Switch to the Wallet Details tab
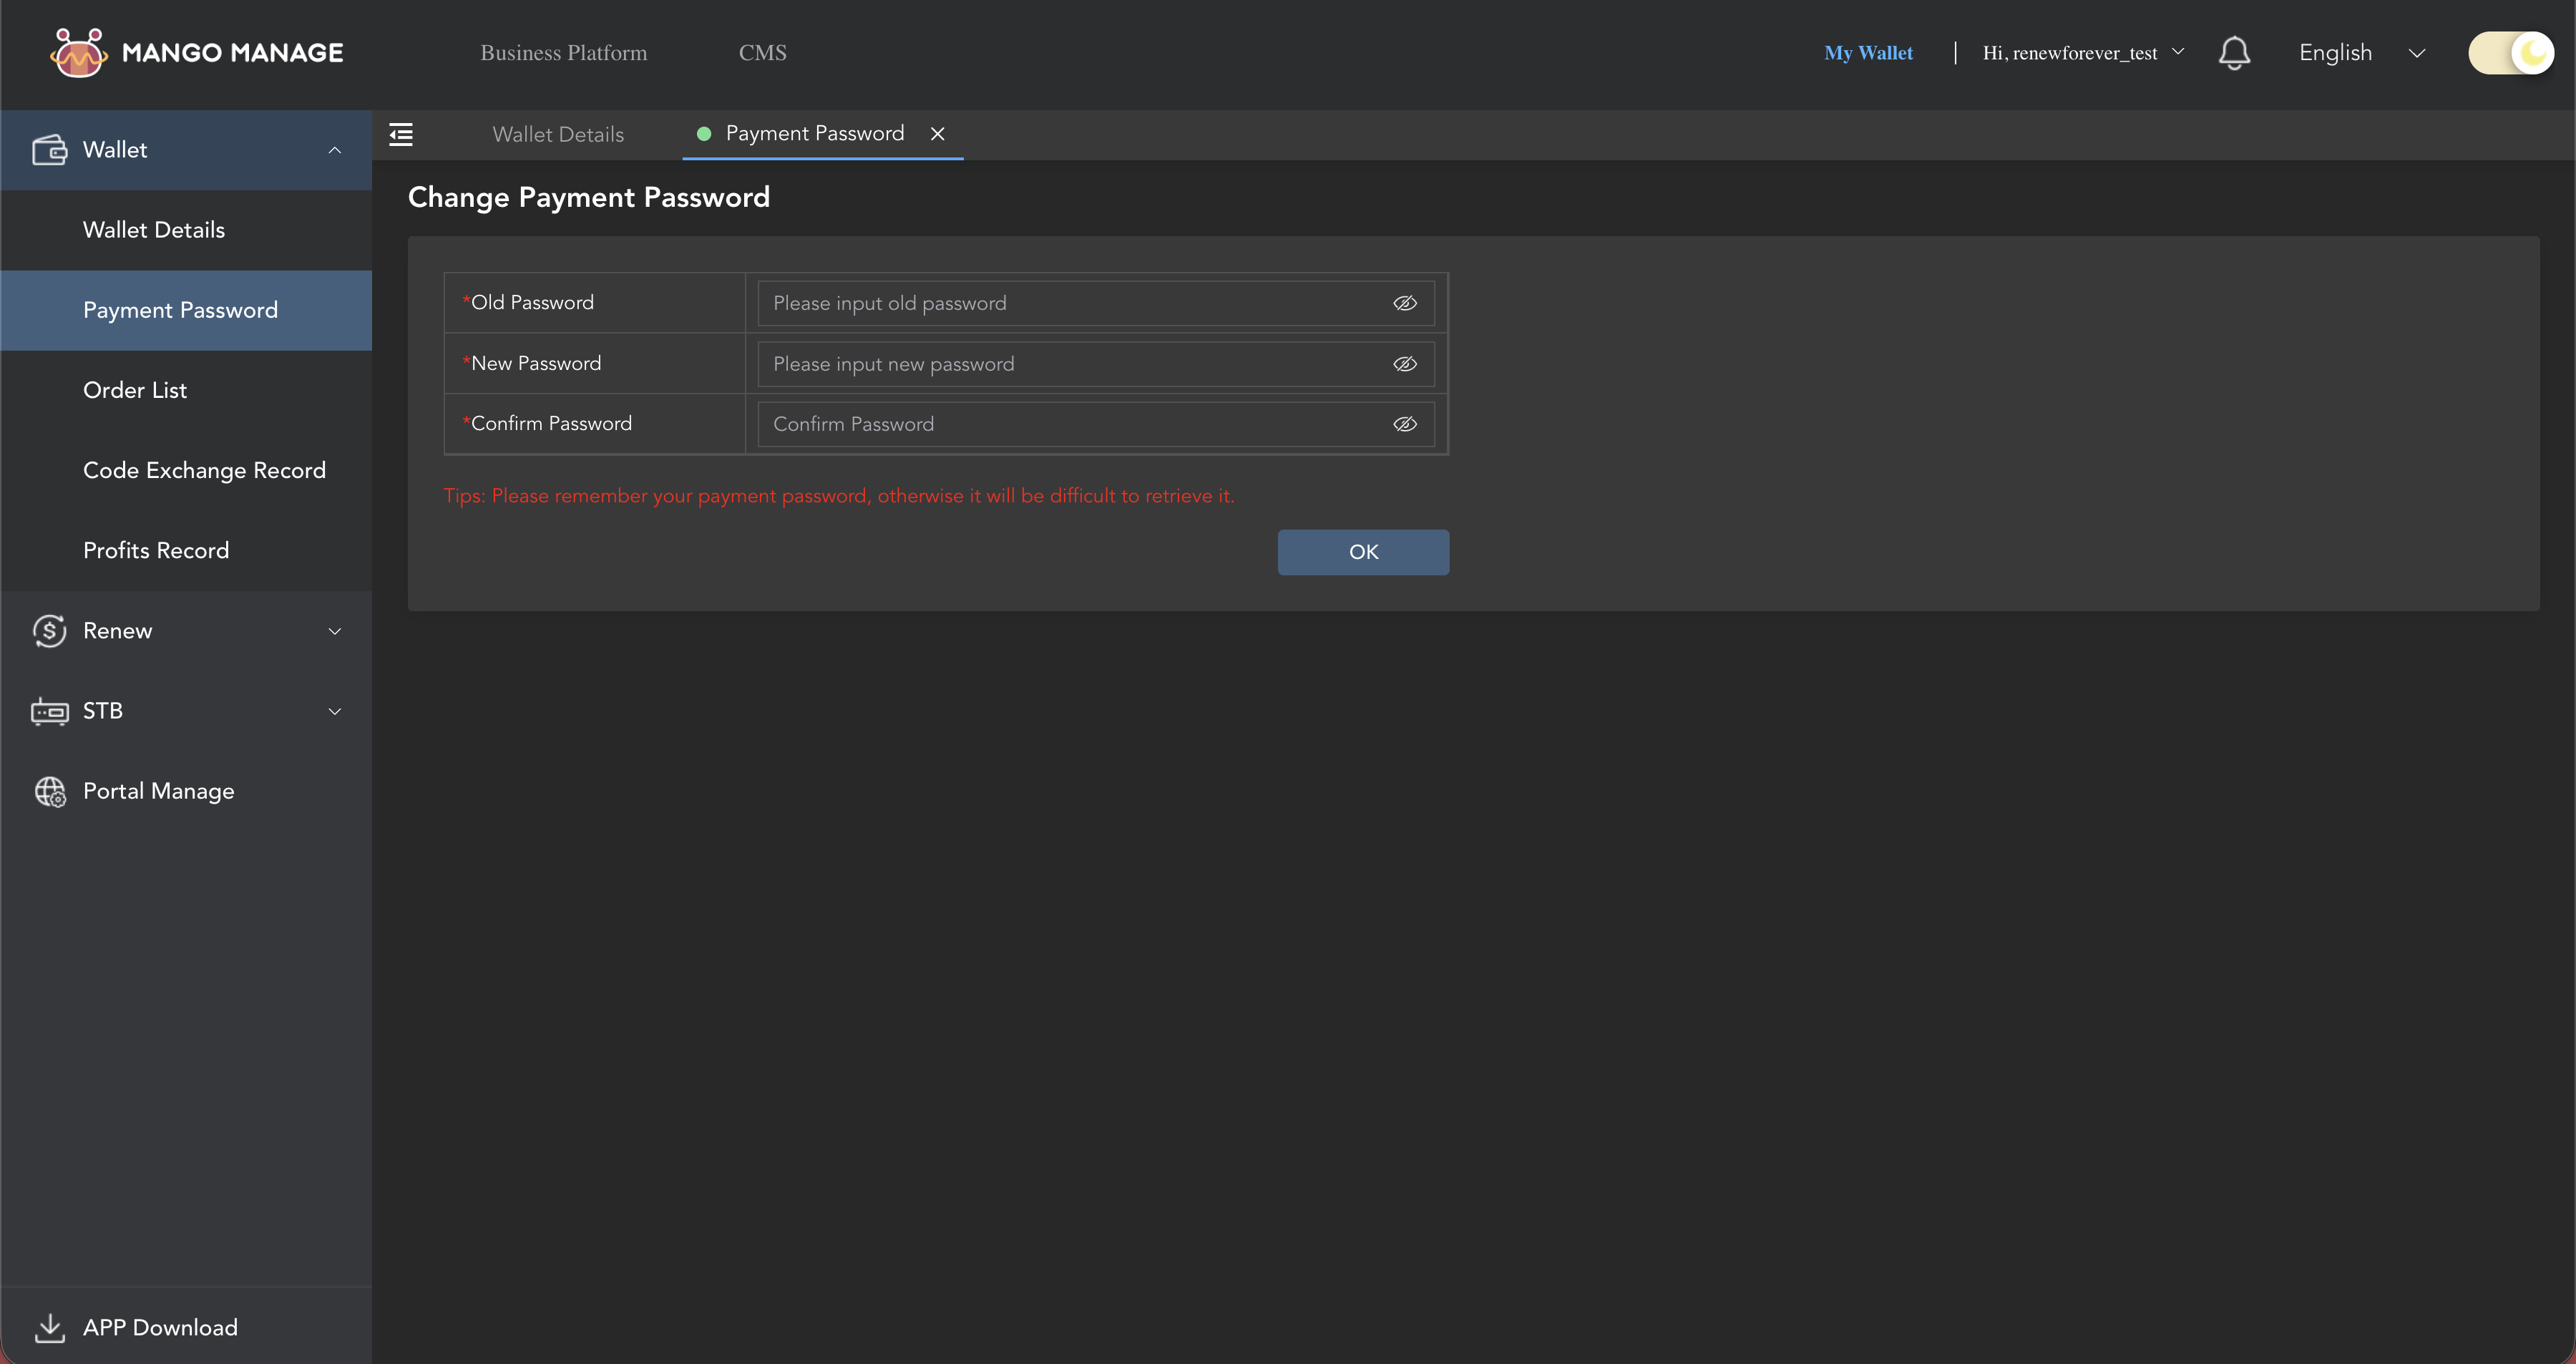 557,133
